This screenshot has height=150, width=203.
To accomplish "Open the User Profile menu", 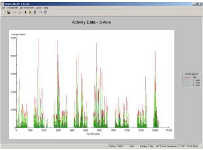I will tap(12, 8).
